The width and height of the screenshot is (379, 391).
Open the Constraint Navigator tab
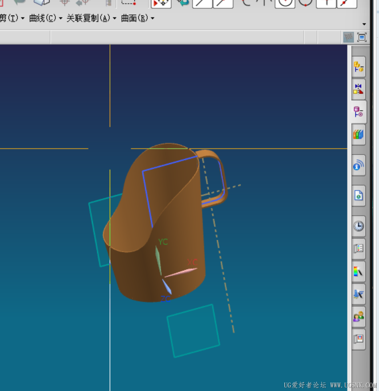(359, 89)
